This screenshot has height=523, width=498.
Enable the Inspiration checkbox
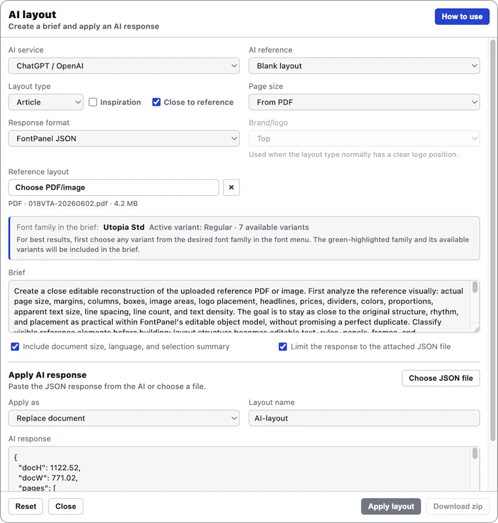93,102
